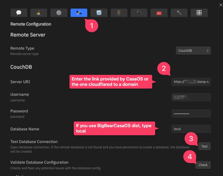
Task: Click the CouchDB section heading
Action: [21, 67]
